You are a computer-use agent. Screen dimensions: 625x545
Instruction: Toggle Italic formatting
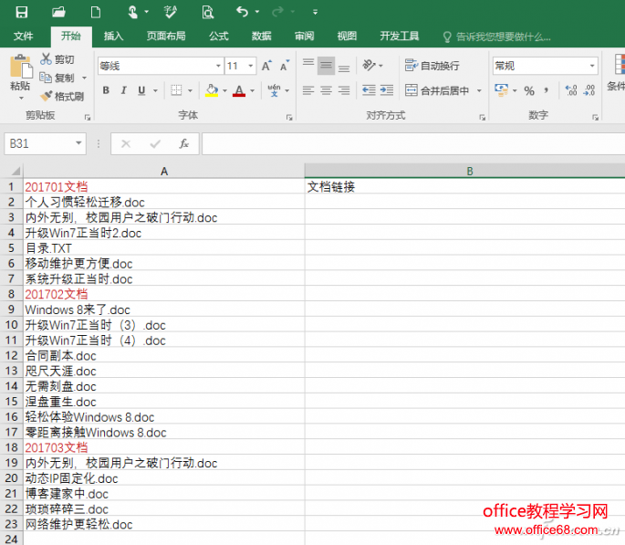(123, 90)
